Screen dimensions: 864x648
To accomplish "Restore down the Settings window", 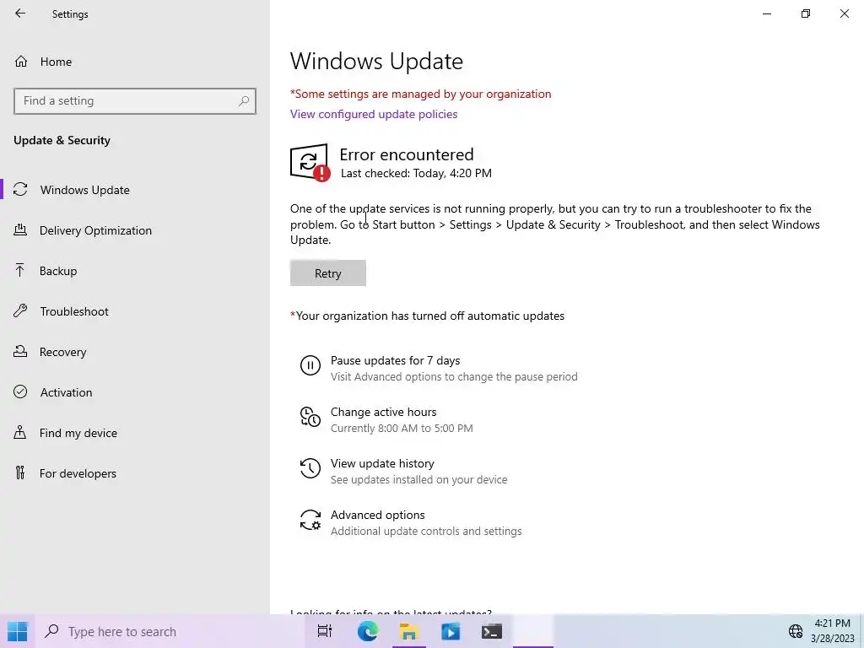I will (806, 13).
